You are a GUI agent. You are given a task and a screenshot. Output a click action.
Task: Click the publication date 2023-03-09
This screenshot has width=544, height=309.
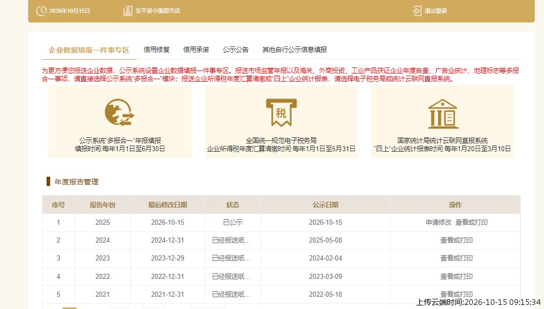[325, 276]
